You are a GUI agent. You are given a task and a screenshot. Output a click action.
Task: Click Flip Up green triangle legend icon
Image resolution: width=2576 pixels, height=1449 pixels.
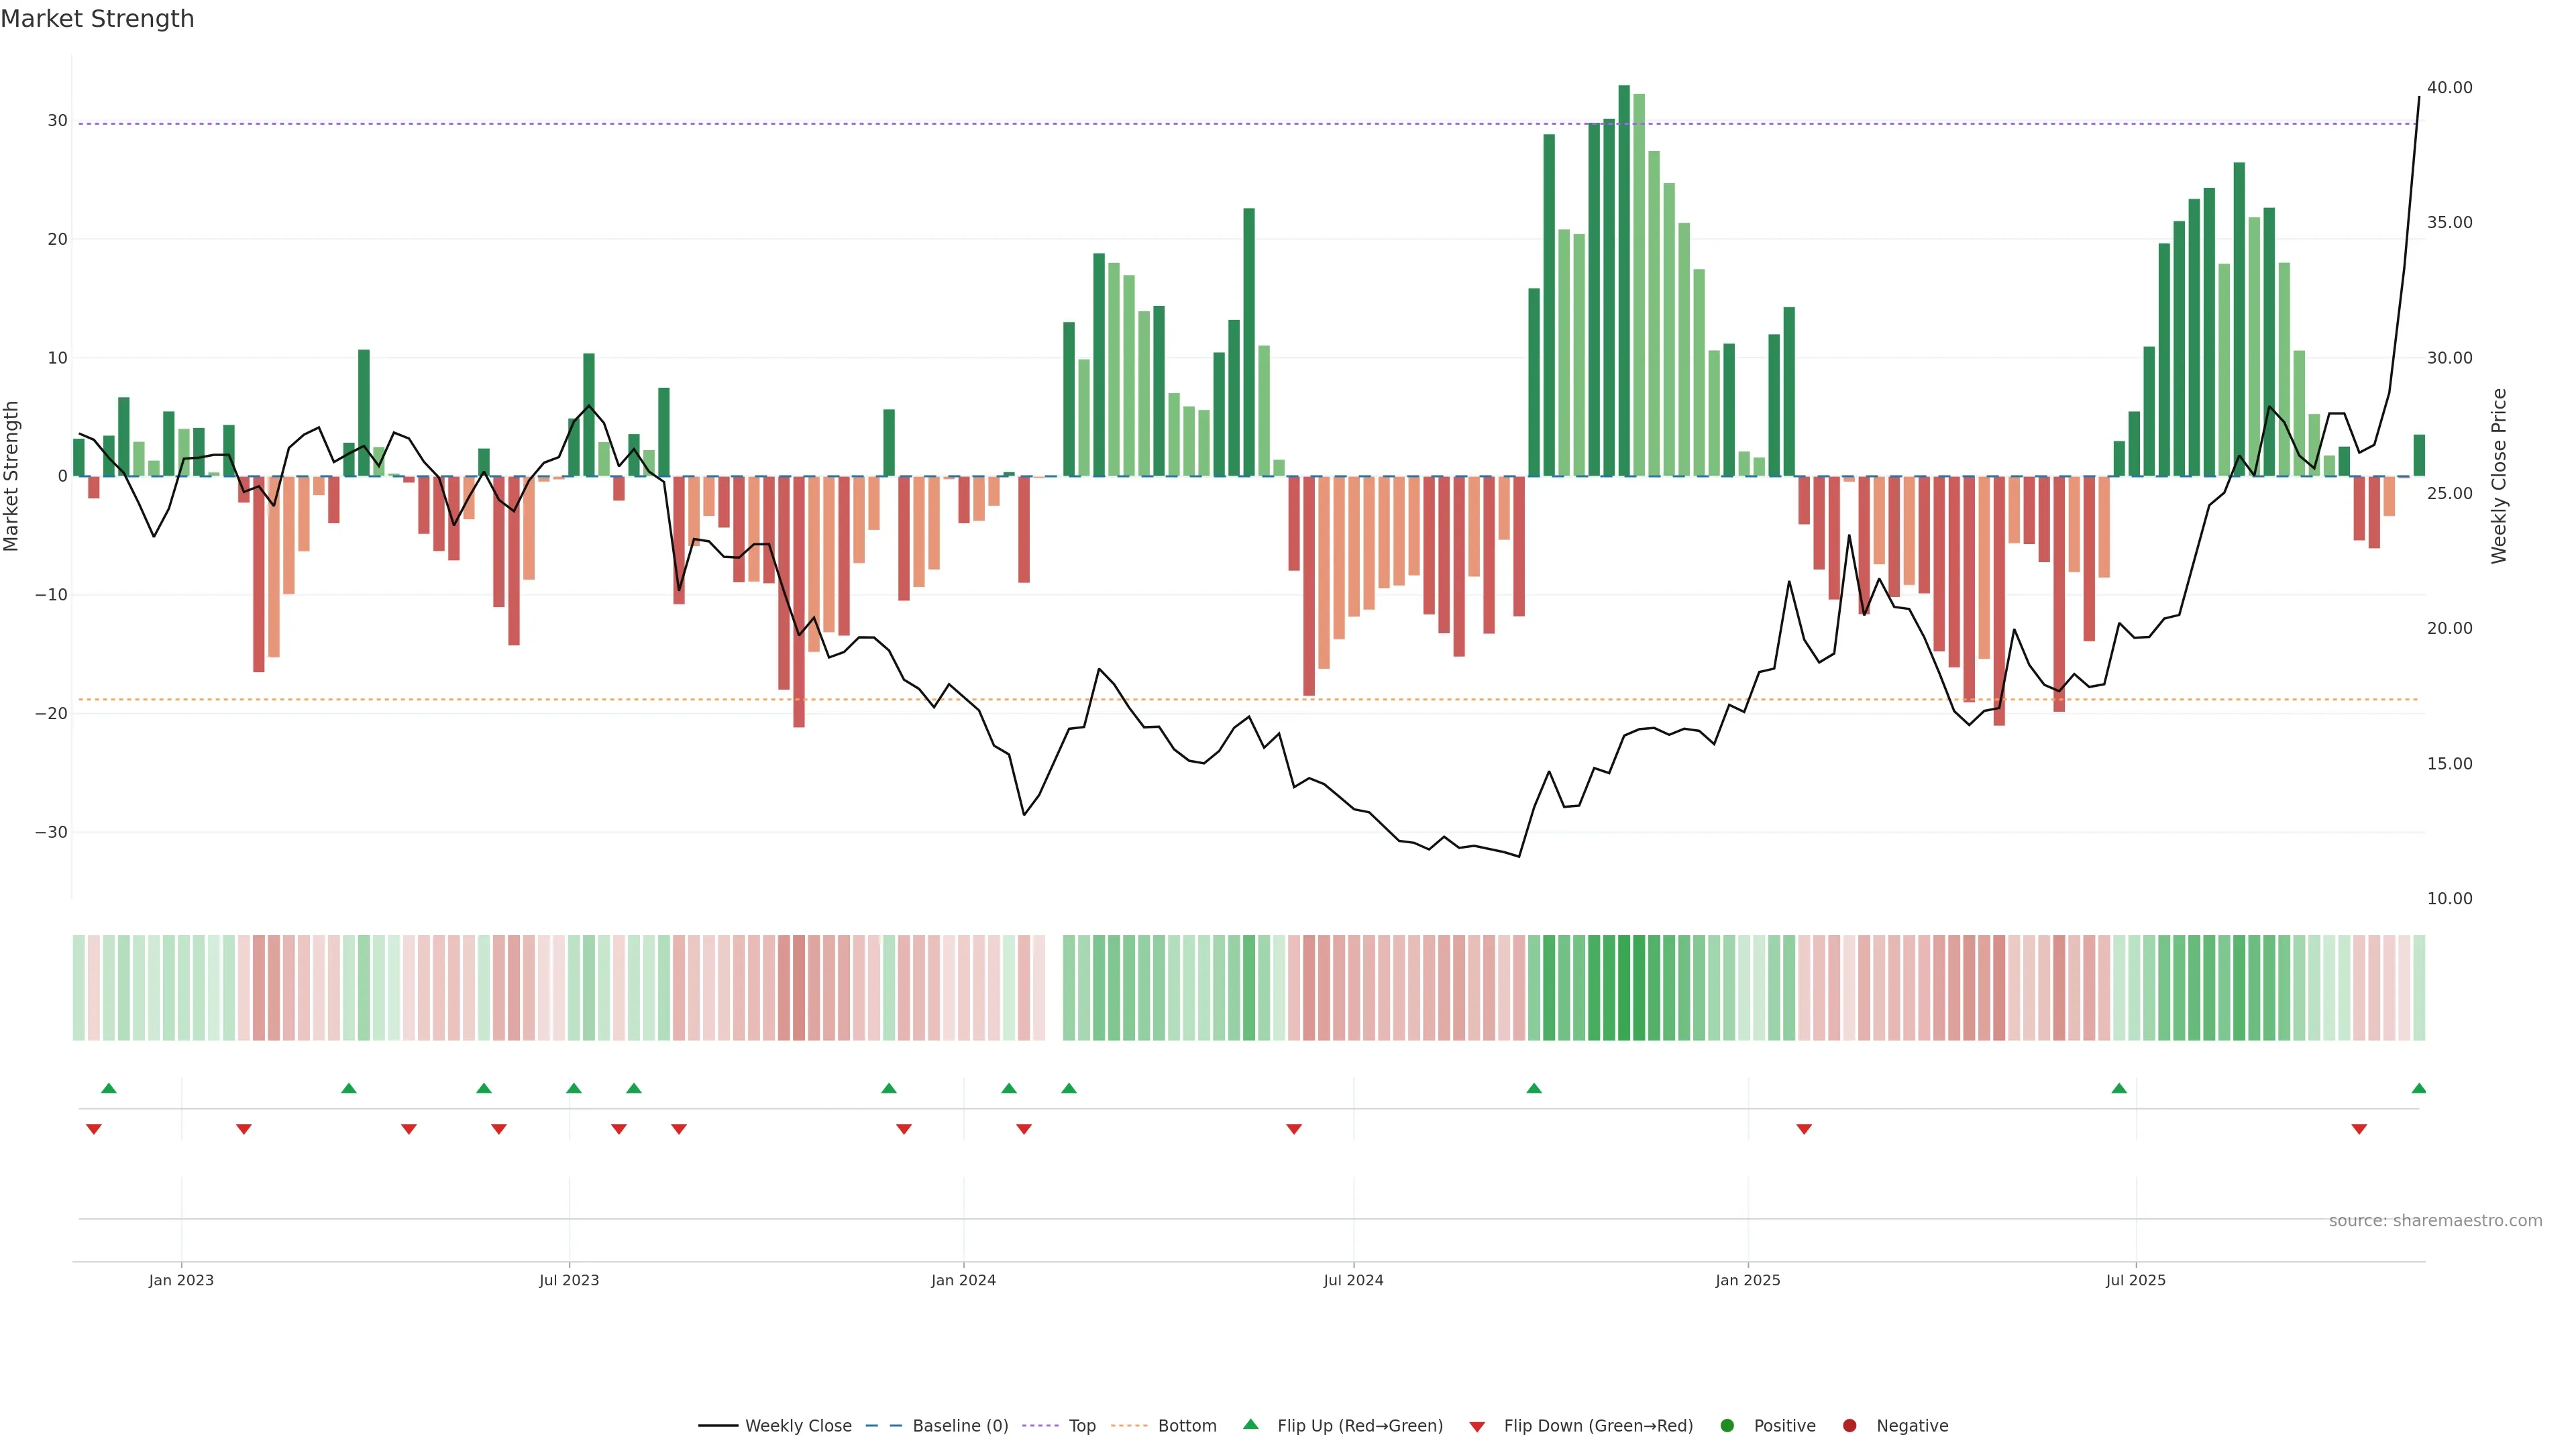coord(1250,1424)
